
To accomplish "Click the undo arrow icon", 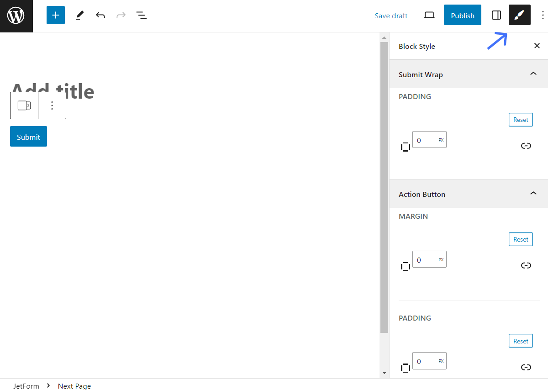I will (100, 15).
